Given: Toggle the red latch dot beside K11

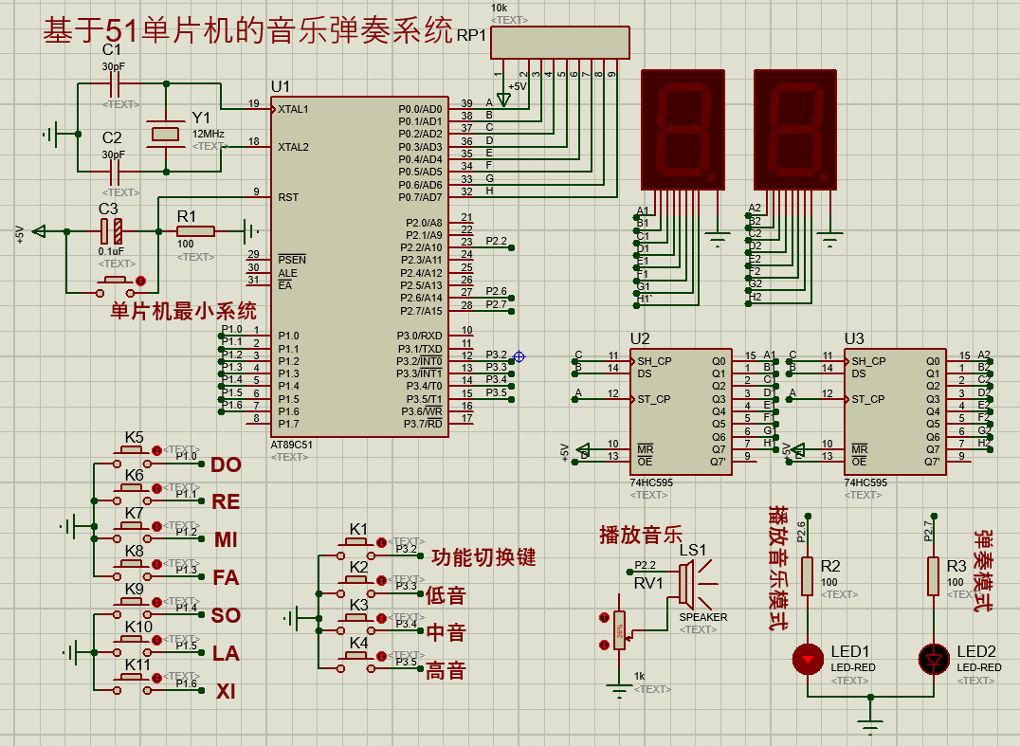Looking at the screenshot, I should (x=156, y=679).
